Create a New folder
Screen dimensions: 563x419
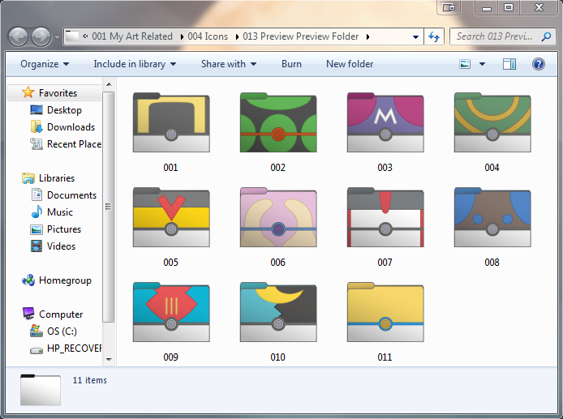point(350,64)
